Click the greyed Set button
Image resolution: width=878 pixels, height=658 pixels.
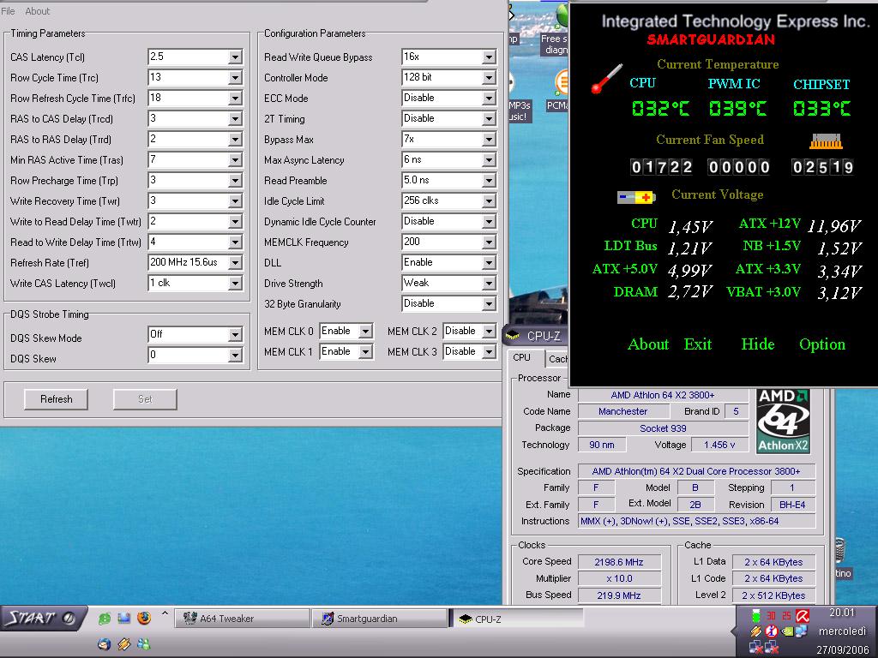point(145,399)
